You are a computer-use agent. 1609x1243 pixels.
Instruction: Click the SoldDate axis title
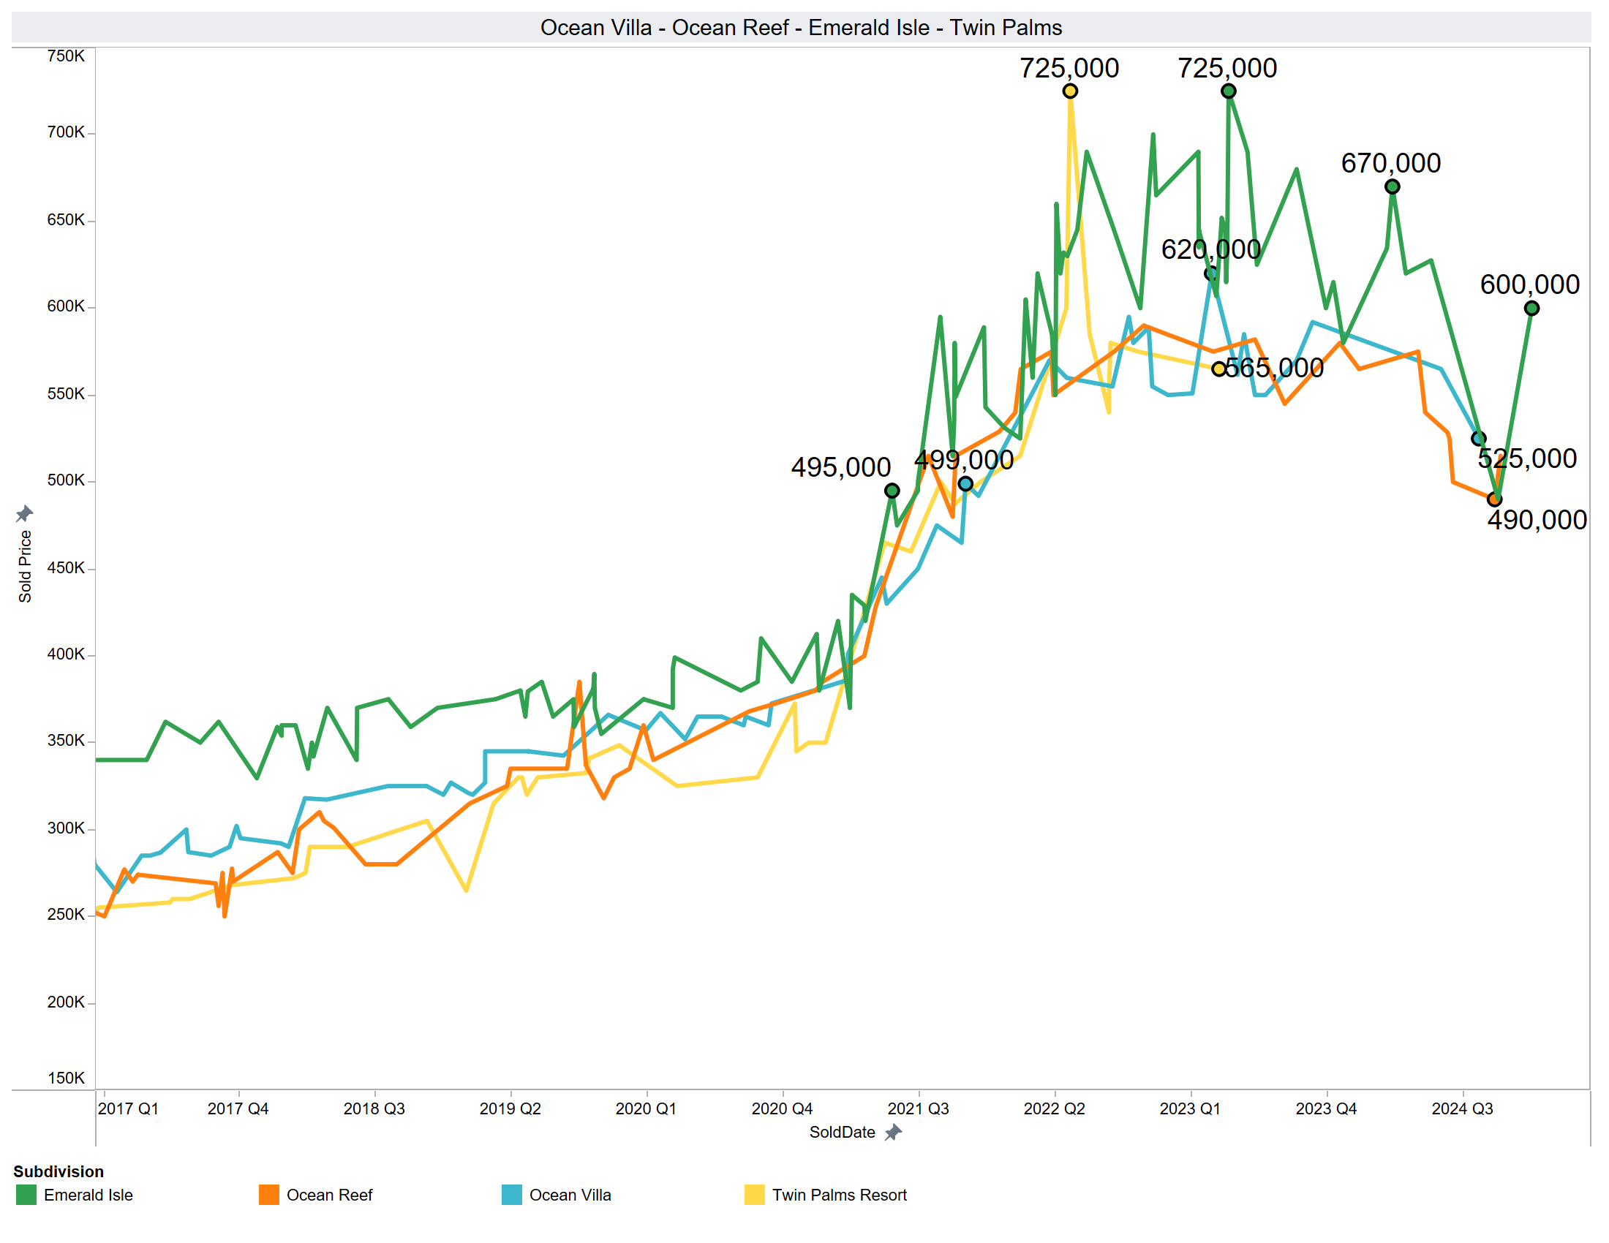(843, 1133)
